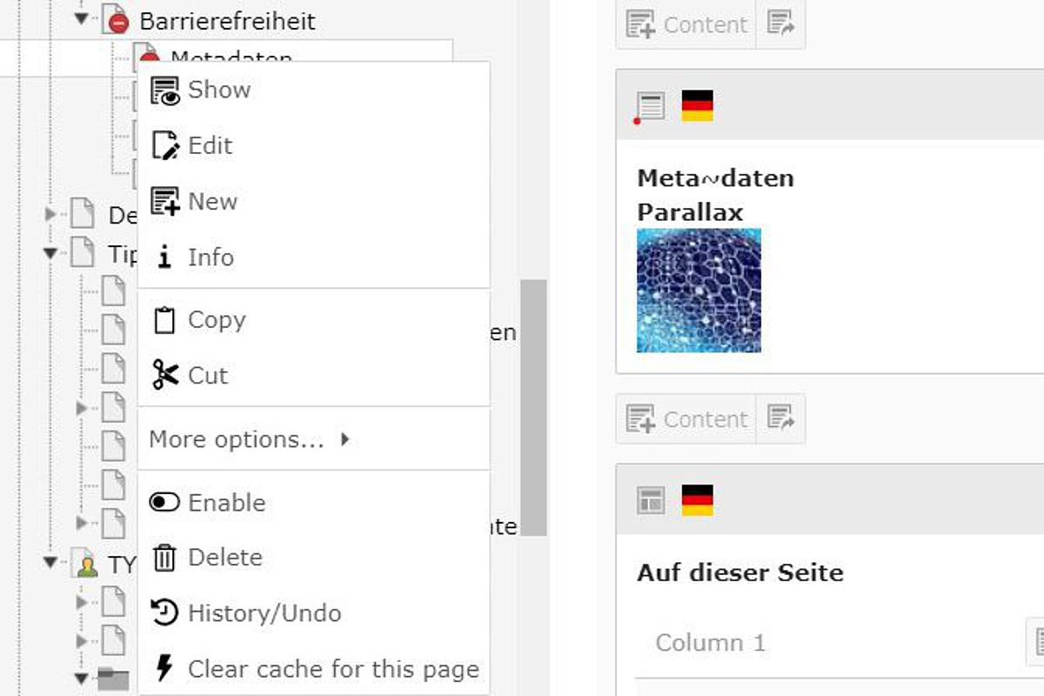Click the Info icon in context menu
1044x696 pixels.
pos(164,257)
